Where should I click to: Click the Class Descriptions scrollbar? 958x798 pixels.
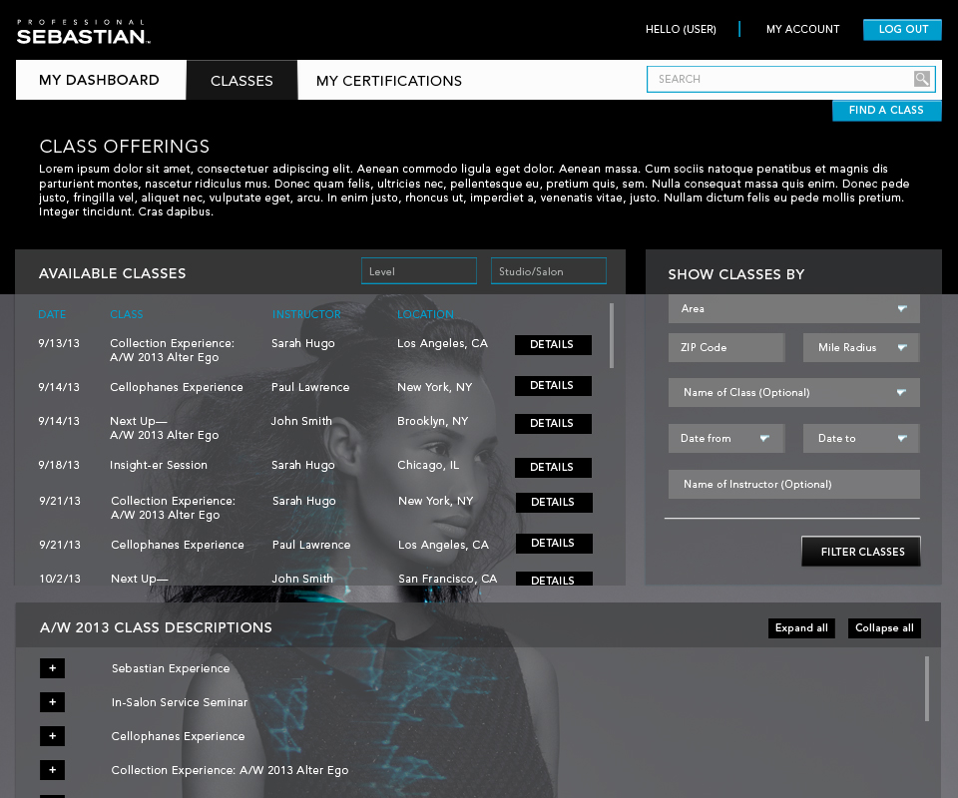coord(927,688)
